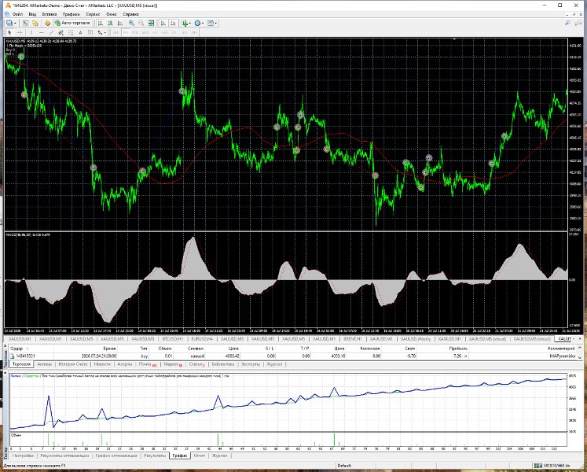The height and width of the screenshot is (472, 587).
Task: Open a new chart window
Action: coord(9,24)
